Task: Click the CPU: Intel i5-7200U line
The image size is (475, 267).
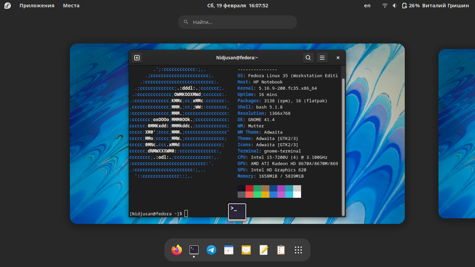Action: [283, 157]
